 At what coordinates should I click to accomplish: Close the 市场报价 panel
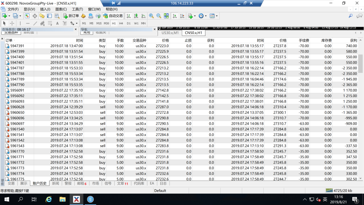(x=76, y=29)
